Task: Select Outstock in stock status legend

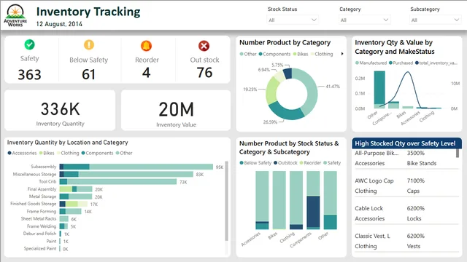Action: [285, 163]
